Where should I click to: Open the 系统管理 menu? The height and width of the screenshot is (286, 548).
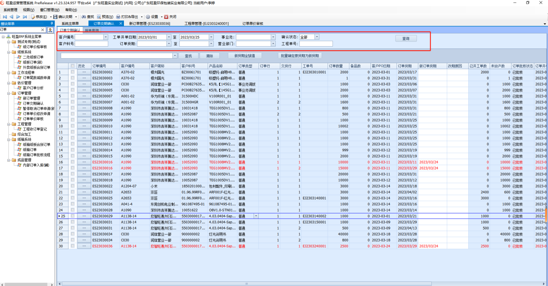point(10,10)
